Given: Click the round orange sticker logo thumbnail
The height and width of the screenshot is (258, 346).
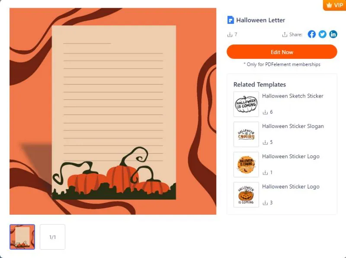Looking at the screenshot, I should pos(246,165).
